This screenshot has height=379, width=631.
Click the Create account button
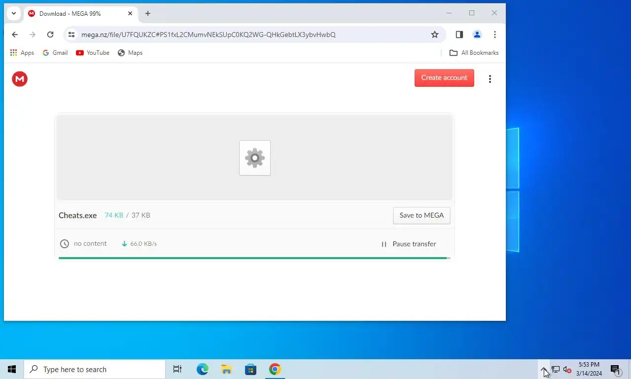[x=444, y=78]
